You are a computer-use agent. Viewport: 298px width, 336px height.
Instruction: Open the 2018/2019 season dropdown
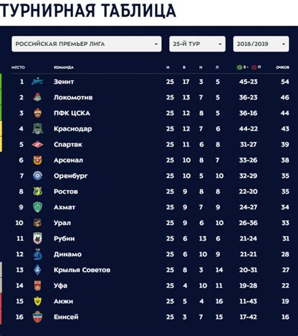261,44
